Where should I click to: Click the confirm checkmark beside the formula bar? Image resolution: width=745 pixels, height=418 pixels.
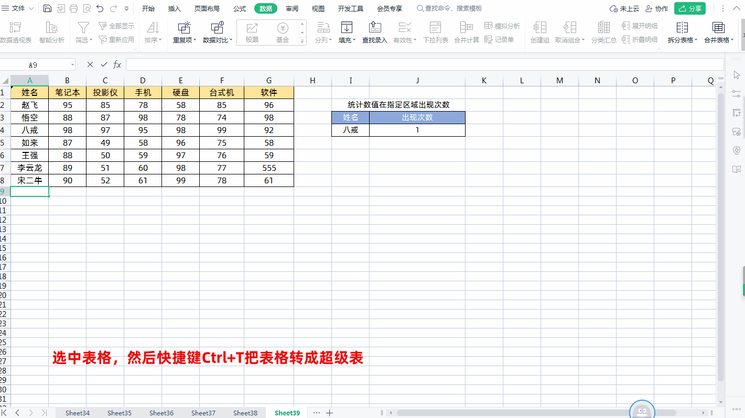click(104, 64)
